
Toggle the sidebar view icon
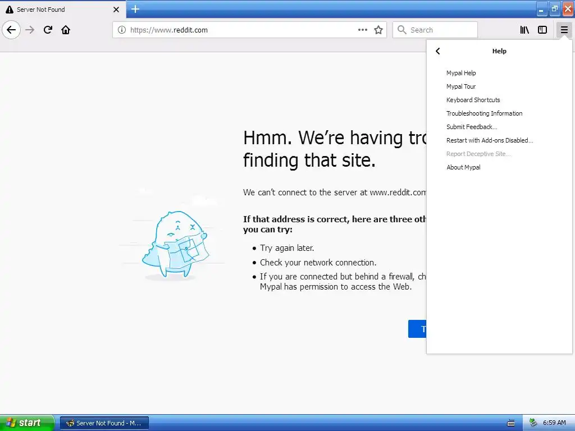(x=542, y=30)
